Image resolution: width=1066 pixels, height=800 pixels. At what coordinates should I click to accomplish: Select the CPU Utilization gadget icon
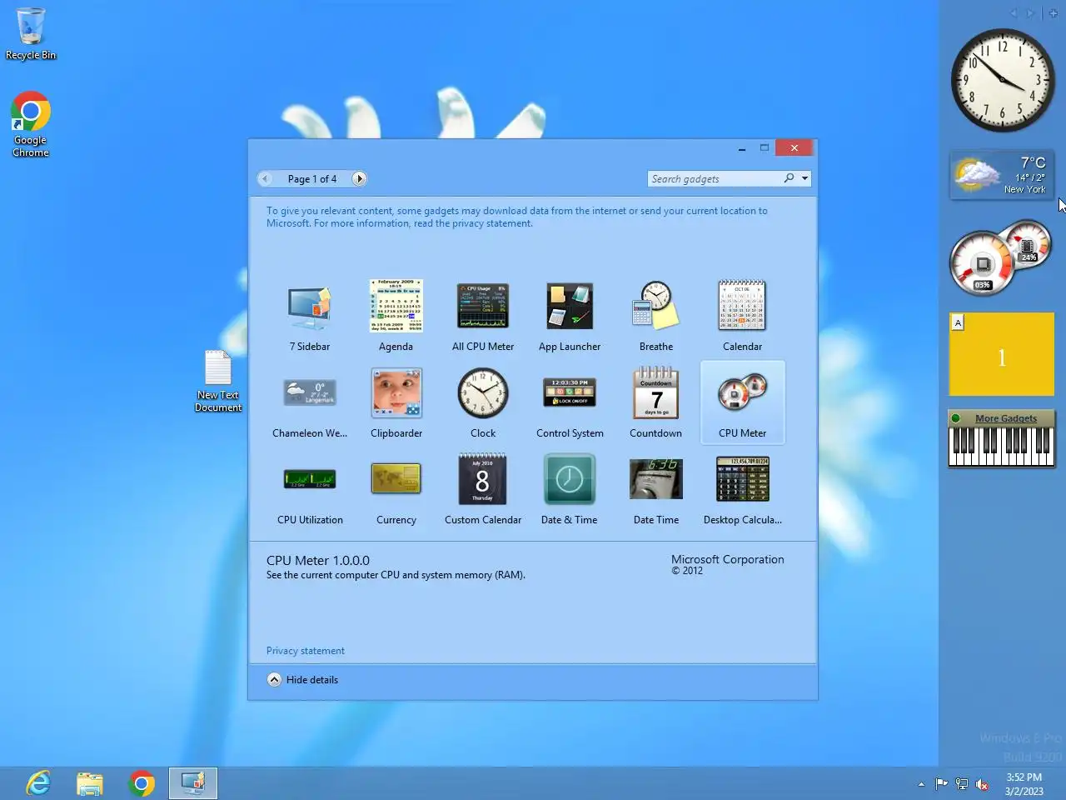[310, 479]
